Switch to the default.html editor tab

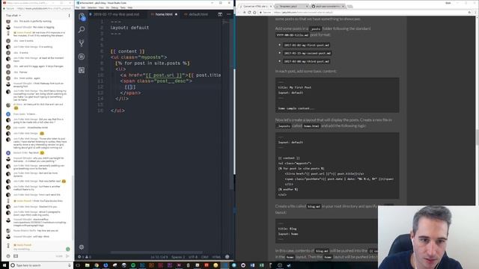click(x=198, y=14)
